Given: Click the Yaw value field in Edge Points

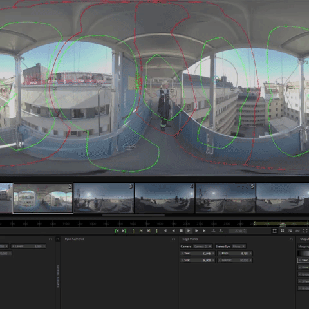Looking at the screenshot, I should [198, 254].
